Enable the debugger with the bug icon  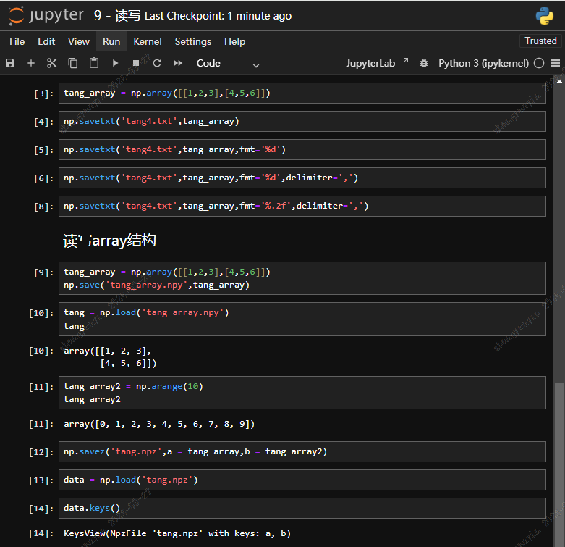tap(424, 63)
